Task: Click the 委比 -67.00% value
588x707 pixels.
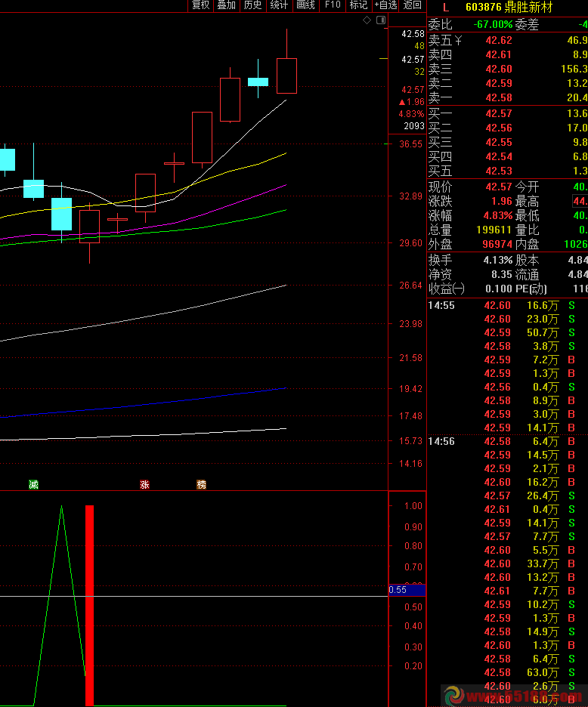Action: tap(493, 24)
